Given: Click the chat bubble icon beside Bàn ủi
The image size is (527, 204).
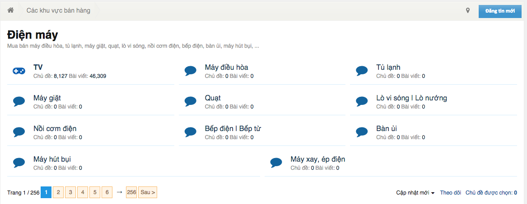Looking at the screenshot, I should (x=362, y=132).
